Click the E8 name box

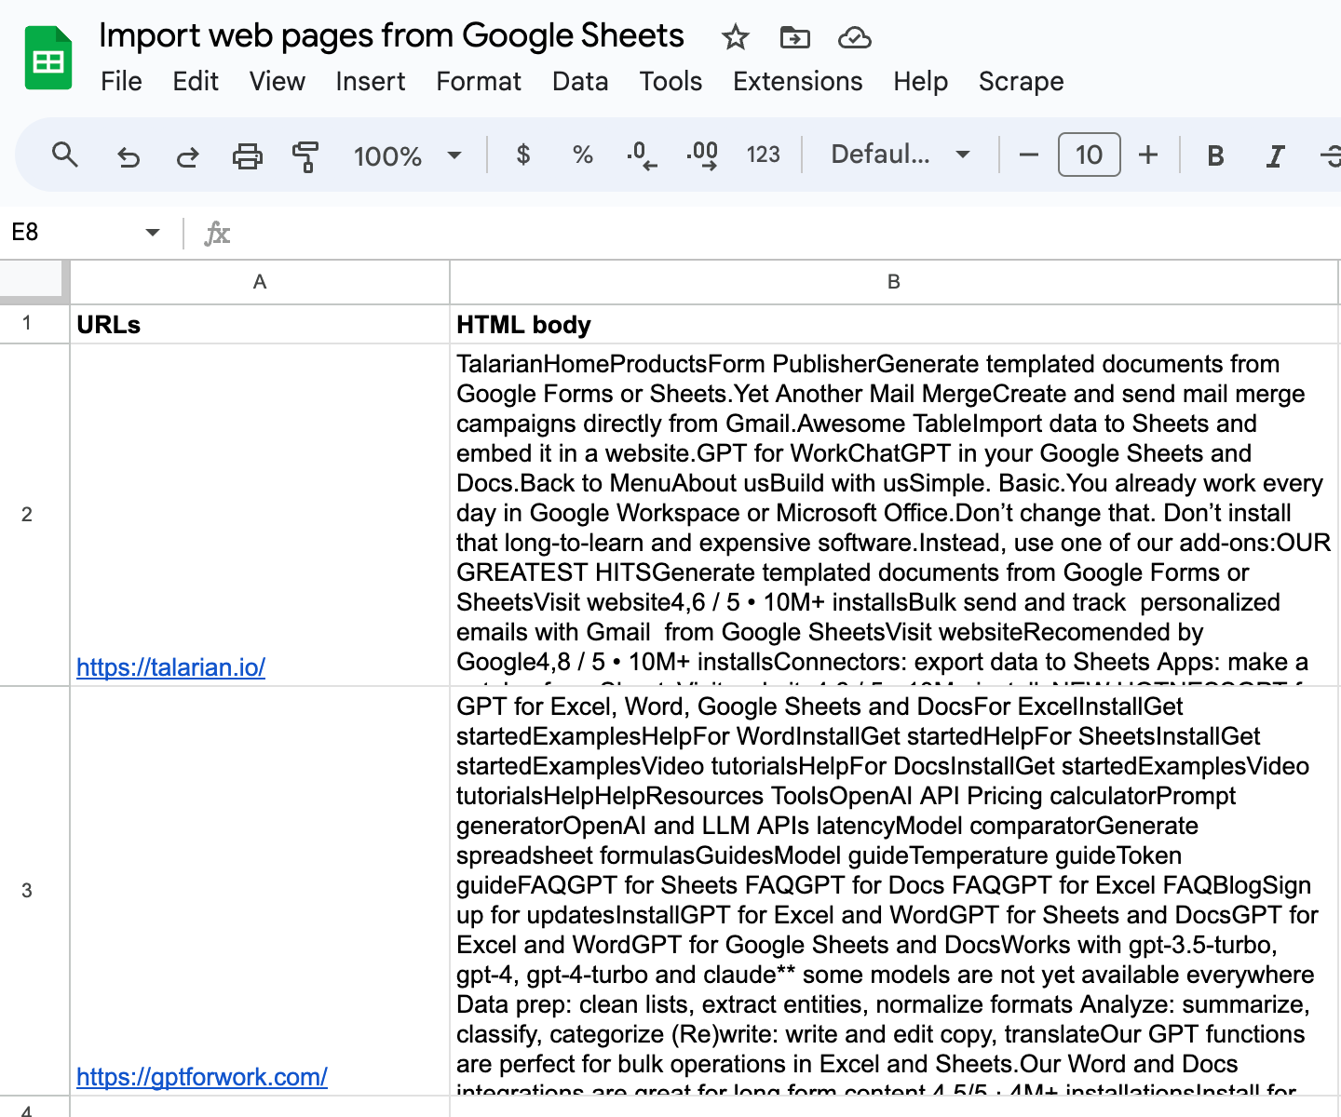coord(74,232)
